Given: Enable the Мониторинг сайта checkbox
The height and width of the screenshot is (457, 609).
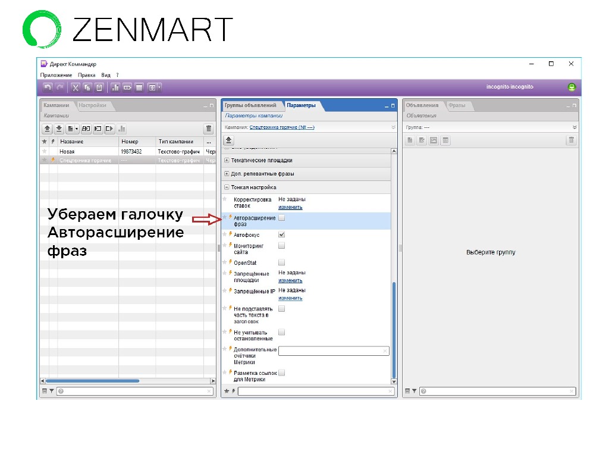Looking at the screenshot, I should coord(281,245).
